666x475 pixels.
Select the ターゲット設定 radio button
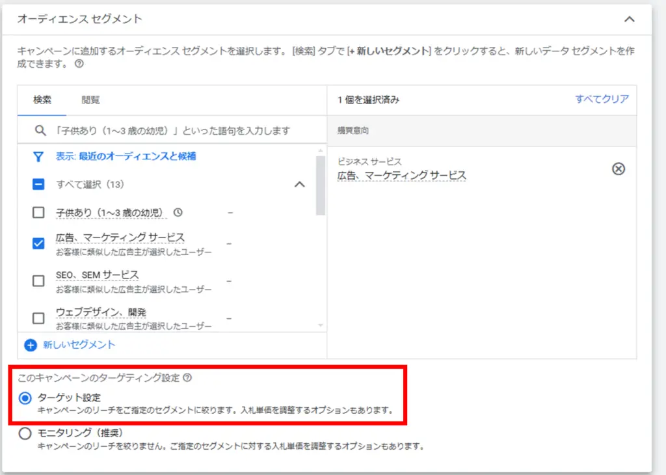[26, 399]
